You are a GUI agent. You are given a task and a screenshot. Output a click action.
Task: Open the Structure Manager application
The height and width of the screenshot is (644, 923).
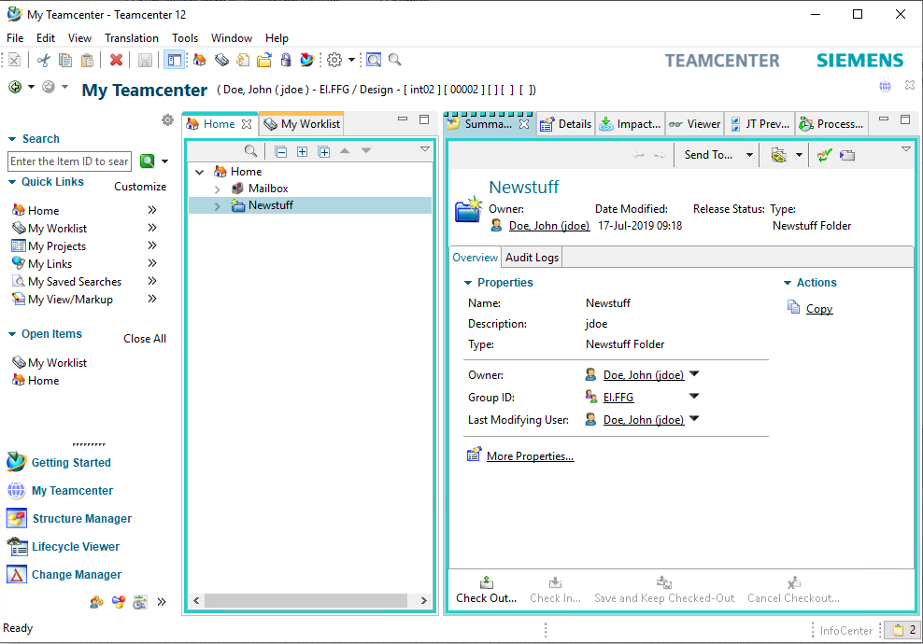click(x=81, y=519)
